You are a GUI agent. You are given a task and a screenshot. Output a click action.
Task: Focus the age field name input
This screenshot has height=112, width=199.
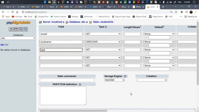tap(61, 50)
